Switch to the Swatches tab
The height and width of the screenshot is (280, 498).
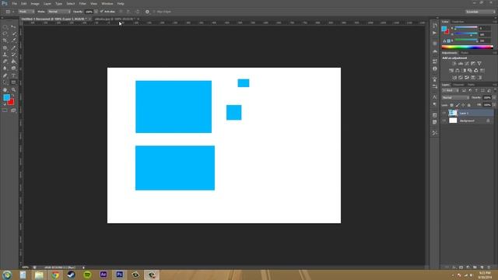[x=458, y=22]
